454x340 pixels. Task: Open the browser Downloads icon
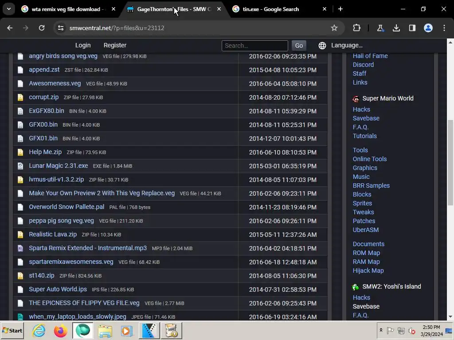[396, 28]
